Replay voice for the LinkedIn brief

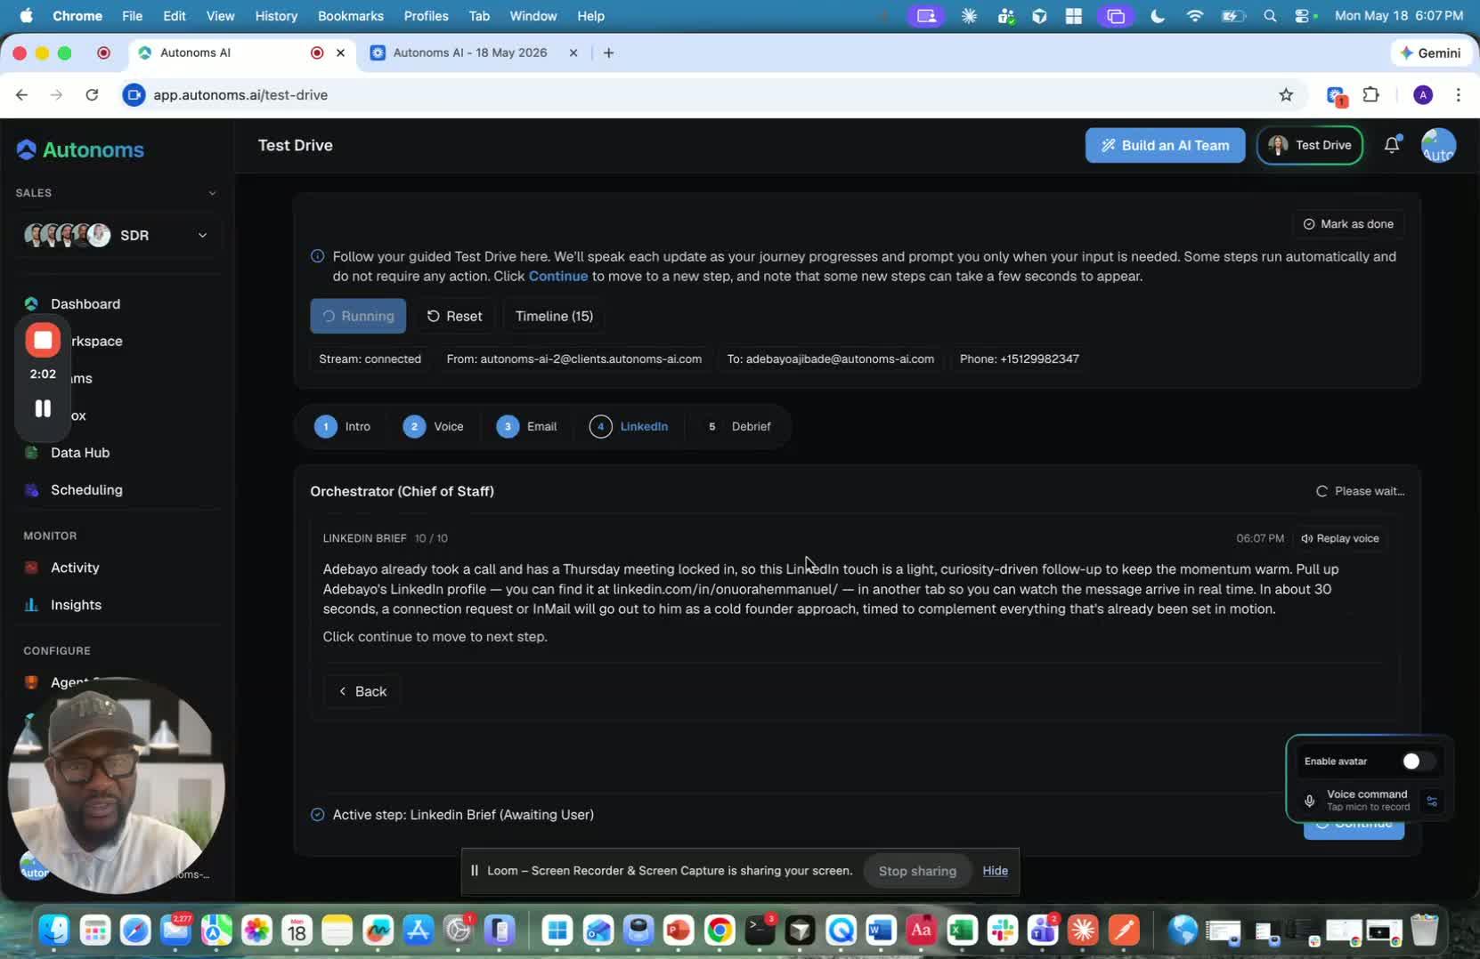(1339, 538)
